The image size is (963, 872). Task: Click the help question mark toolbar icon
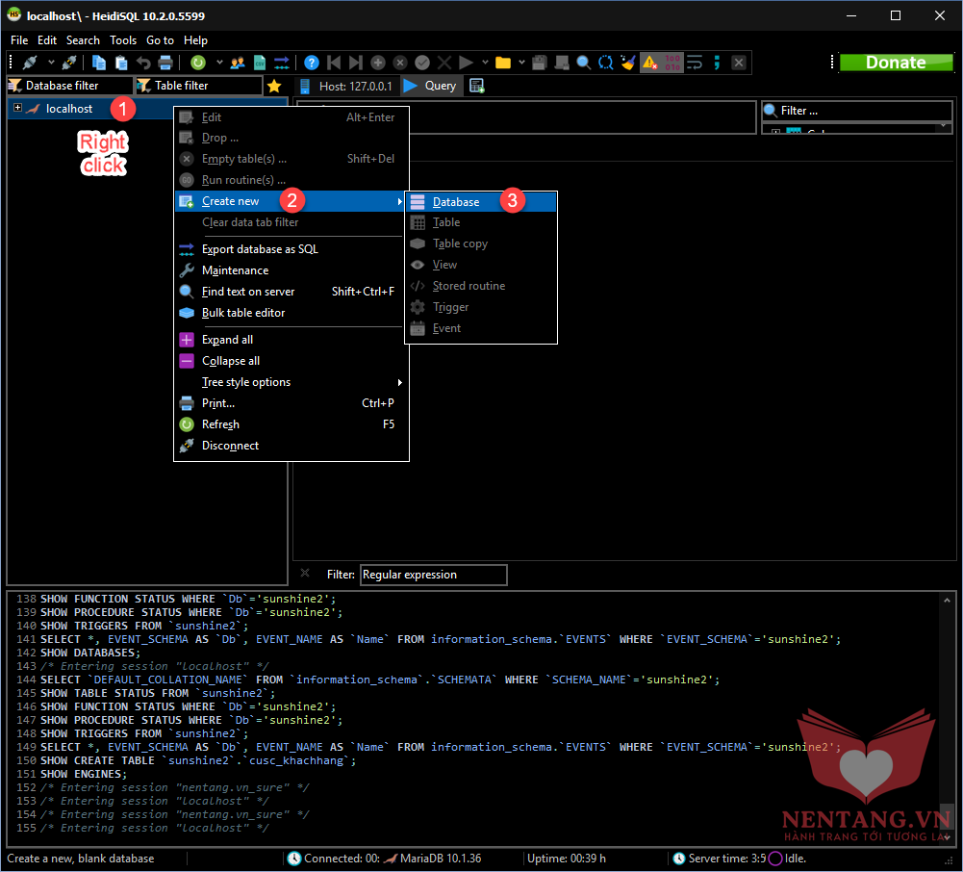(x=311, y=63)
